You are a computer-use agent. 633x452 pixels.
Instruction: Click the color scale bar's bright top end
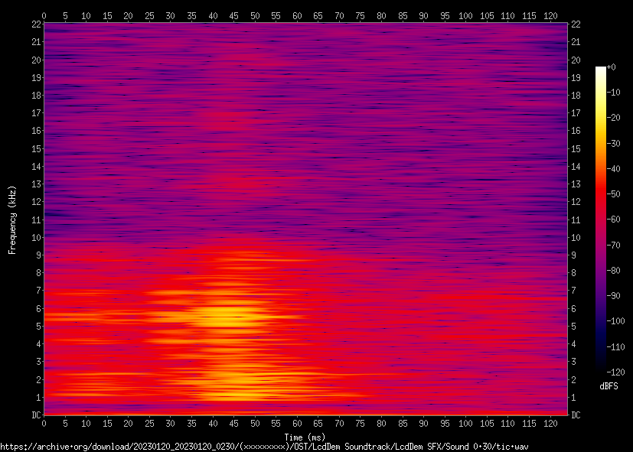click(600, 70)
